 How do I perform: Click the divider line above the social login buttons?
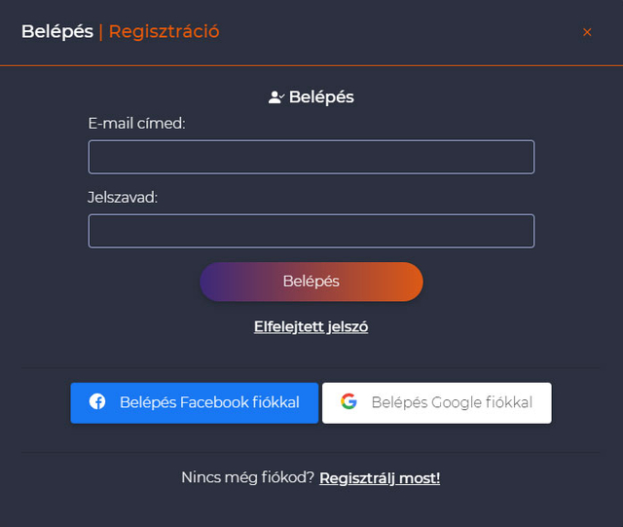tap(311, 368)
